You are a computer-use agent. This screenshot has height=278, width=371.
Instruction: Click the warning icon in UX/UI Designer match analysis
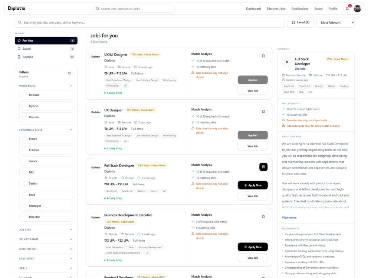(x=193, y=73)
